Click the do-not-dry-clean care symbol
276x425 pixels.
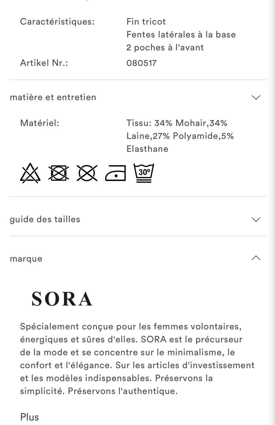click(x=87, y=173)
